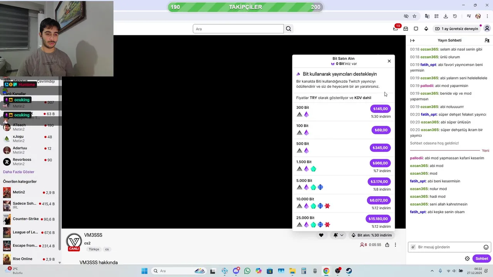Open stream more options three dots
The image size is (493, 277).
(395, 245)
